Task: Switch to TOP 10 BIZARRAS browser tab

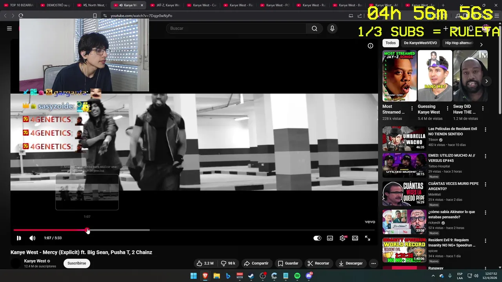Action: [x=18, y=5]
